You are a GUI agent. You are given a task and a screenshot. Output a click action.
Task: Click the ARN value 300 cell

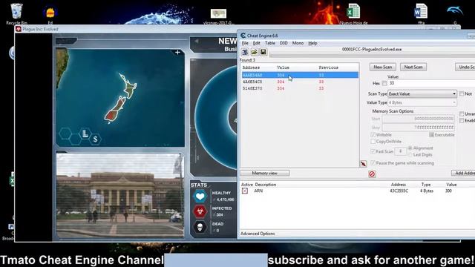pyautogui.click(x=448, y=191)
